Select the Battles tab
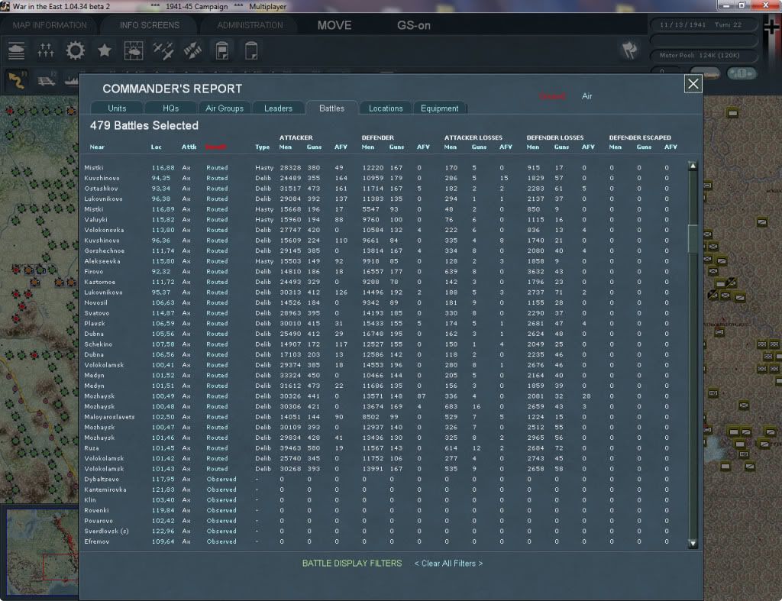782x601 pixels. [331, 108]
